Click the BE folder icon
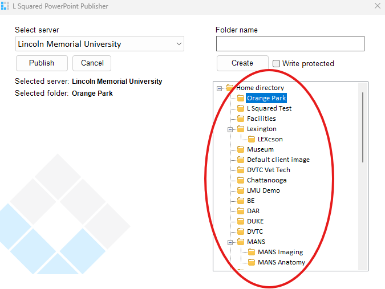This screenshot has width=385, height=289. (241, 201)
